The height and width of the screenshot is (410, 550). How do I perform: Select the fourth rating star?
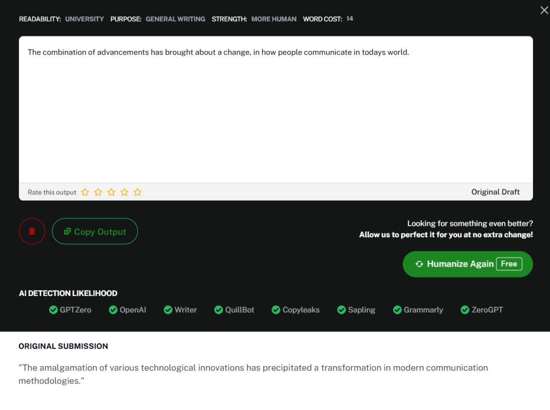click(124, 192)
